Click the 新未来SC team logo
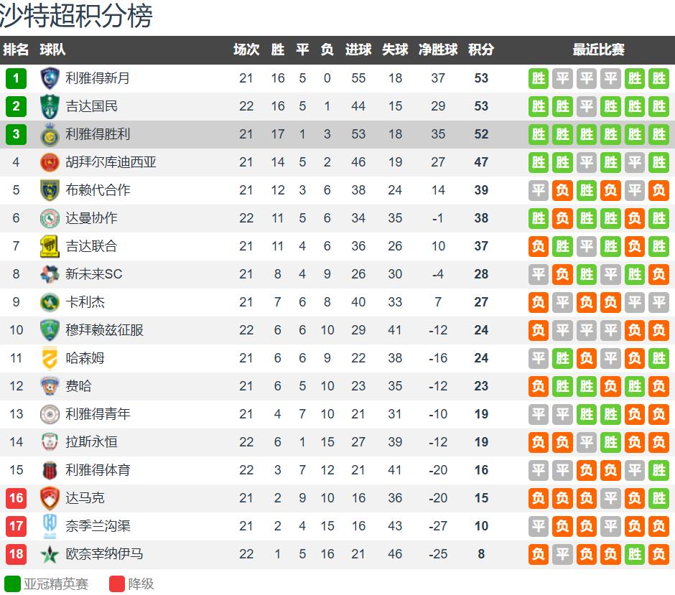 pyautogui.click(x=50, y=274)
